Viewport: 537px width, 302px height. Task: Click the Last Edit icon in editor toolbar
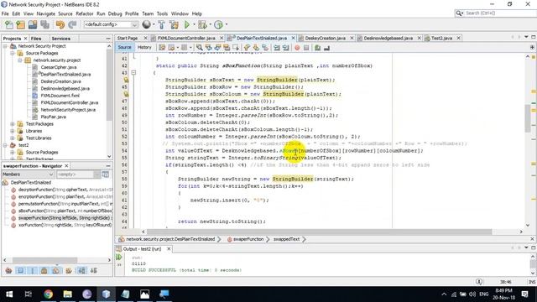pyautogui.click(x=162, y=48)
